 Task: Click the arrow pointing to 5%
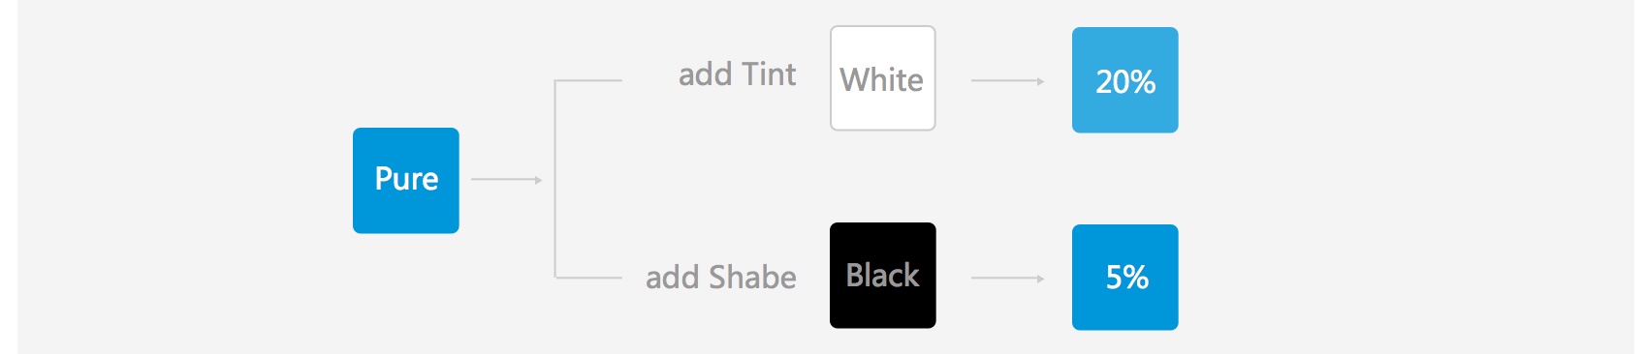1008,279
